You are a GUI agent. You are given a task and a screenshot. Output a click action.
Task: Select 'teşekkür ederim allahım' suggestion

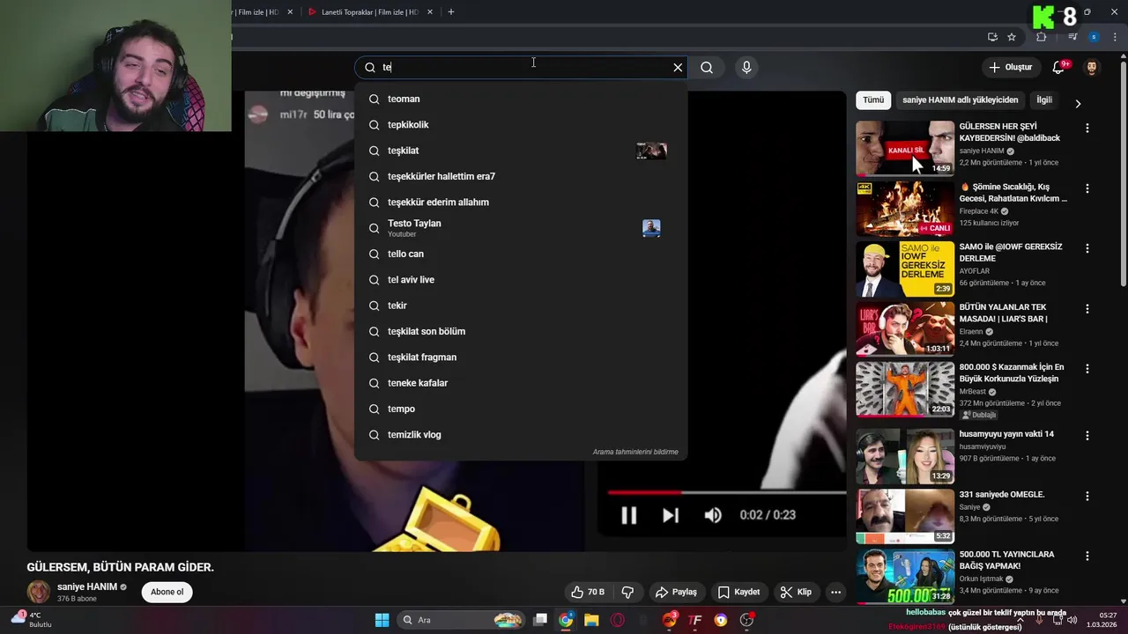click(520, 202)
